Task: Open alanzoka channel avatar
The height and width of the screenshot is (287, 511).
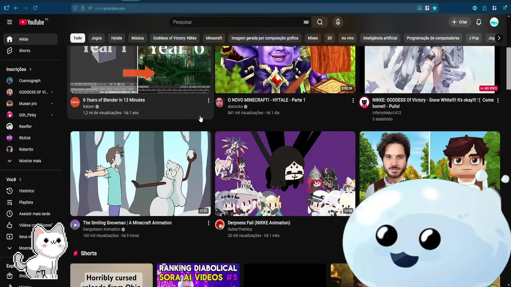Action: (220, 102)
